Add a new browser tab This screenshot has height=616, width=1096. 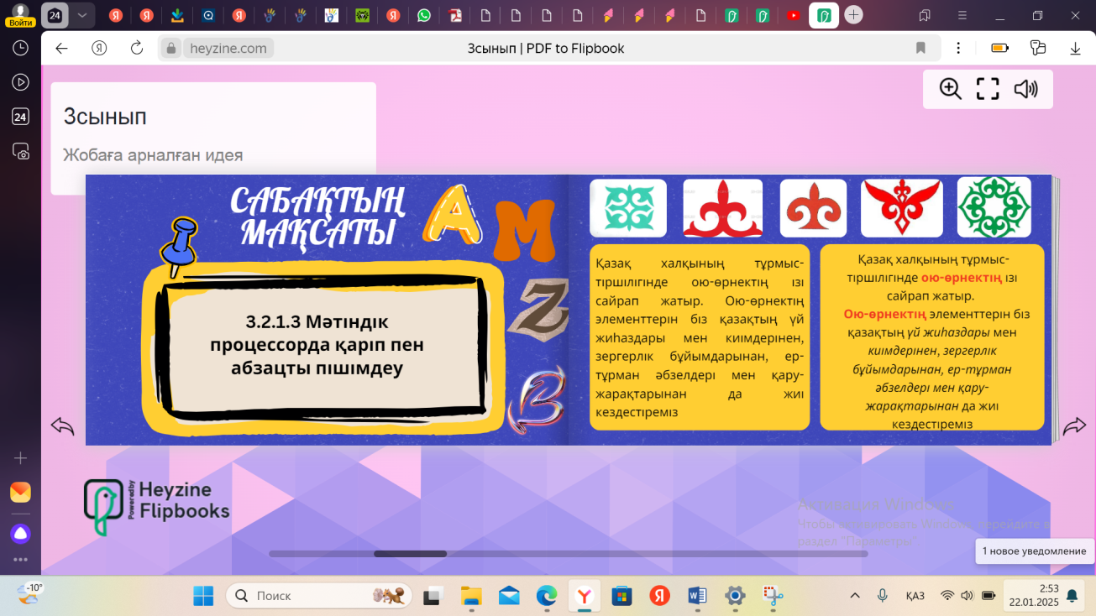tap(853, 15)
